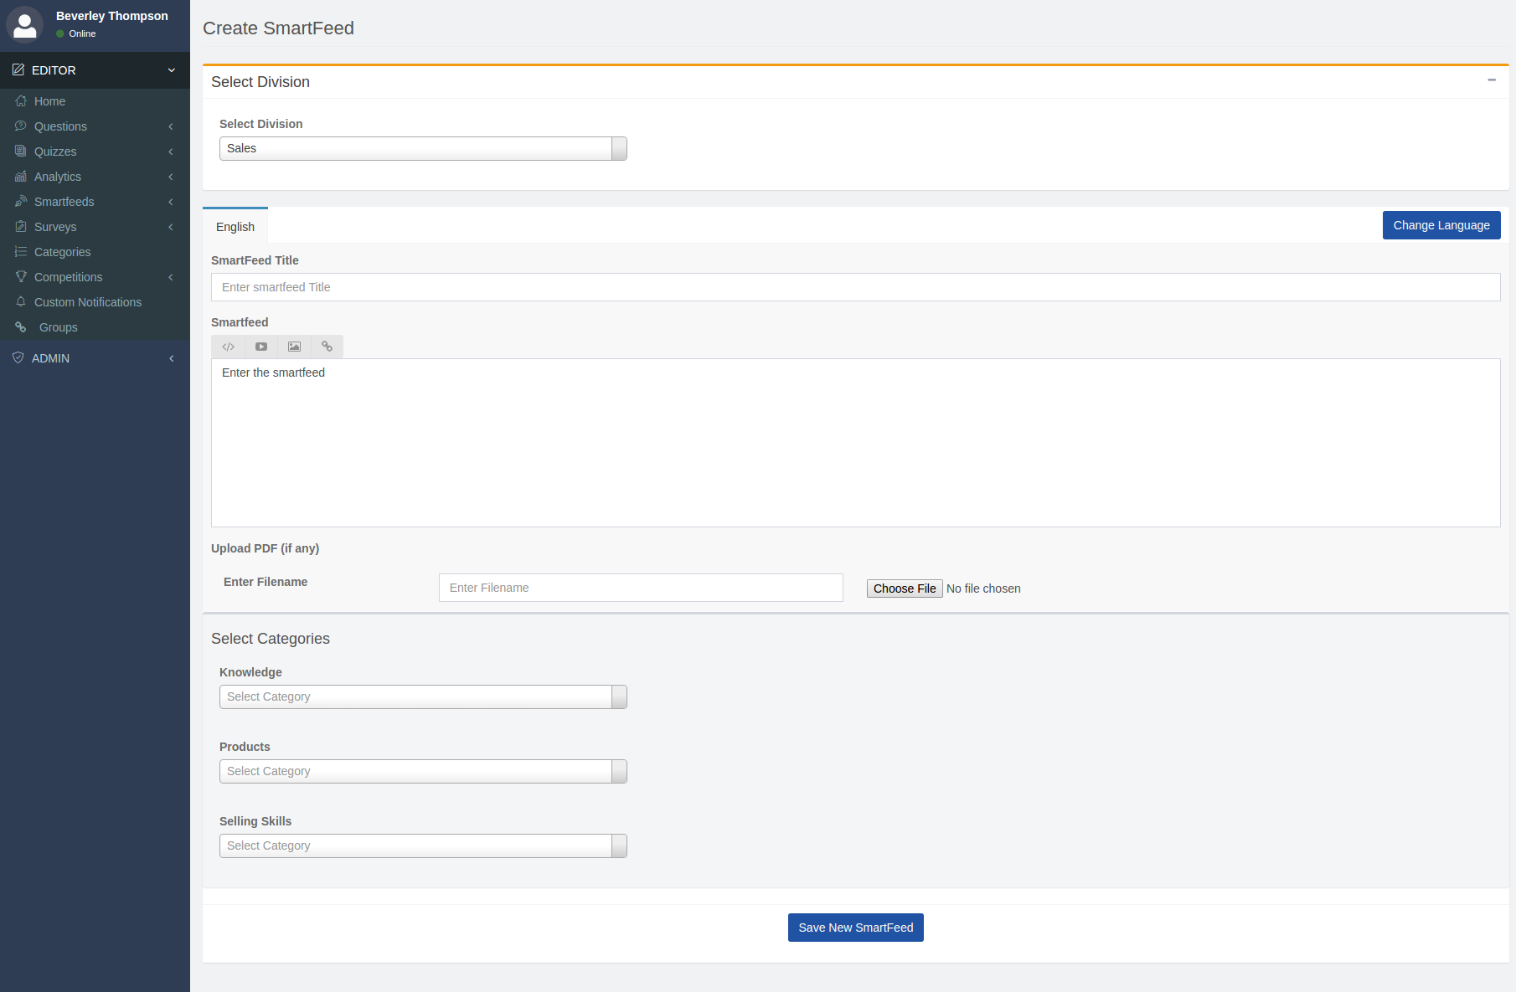Expand the Smartfeeds sidebar submenu
Image resolution: width=1516 pixels, height=992 pixels.
click(x=64, y=202)
